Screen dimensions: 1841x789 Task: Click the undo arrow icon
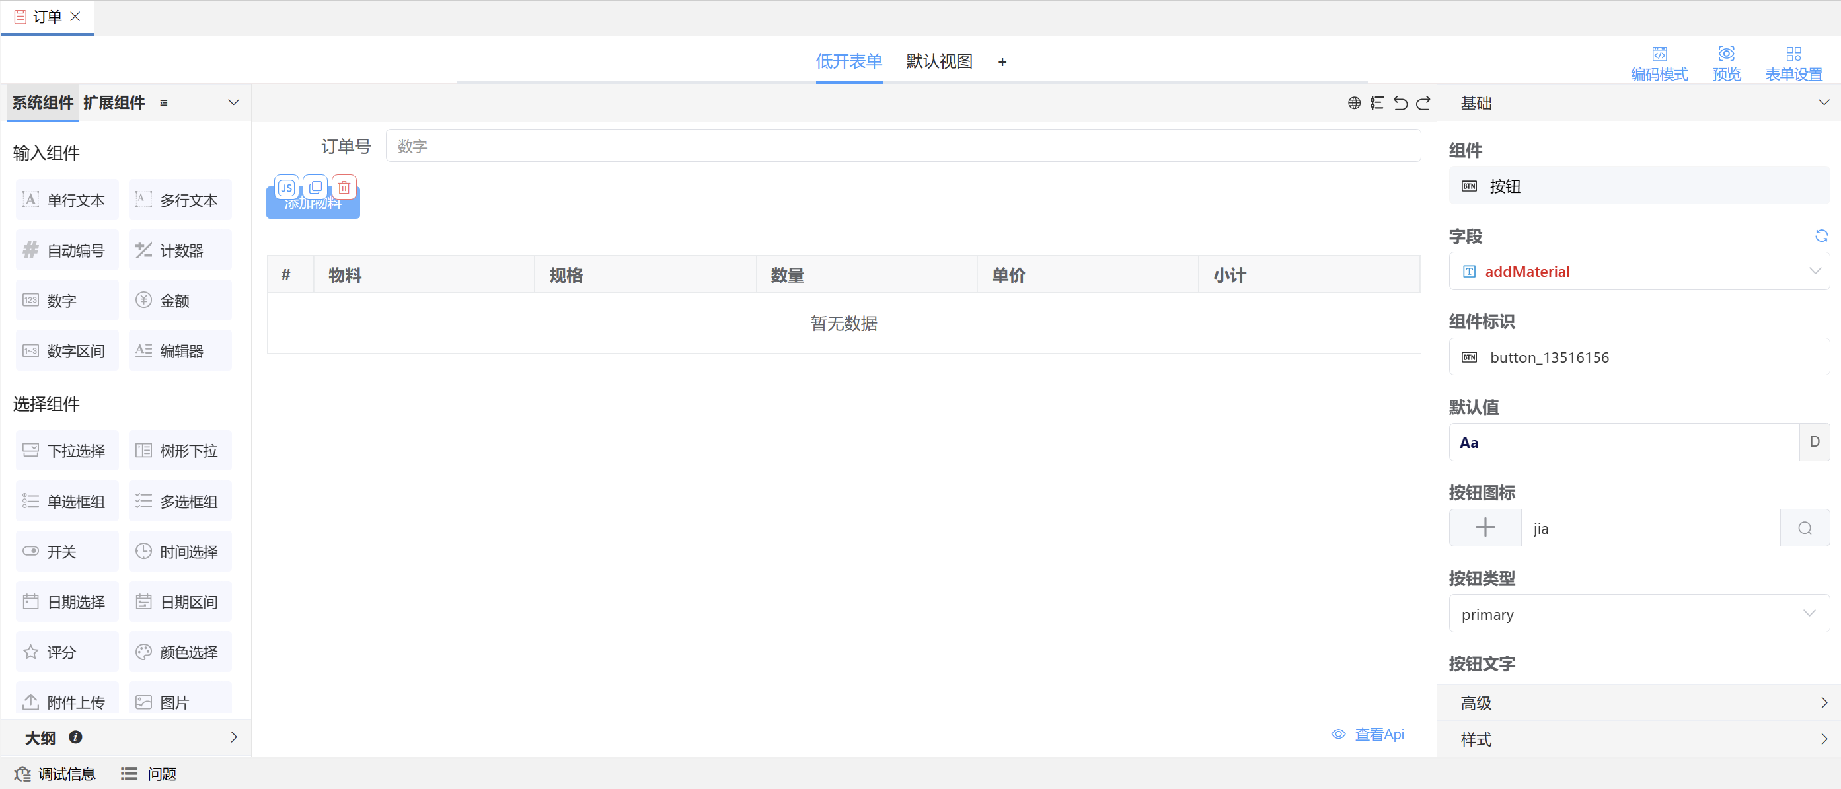(1400, 103)
